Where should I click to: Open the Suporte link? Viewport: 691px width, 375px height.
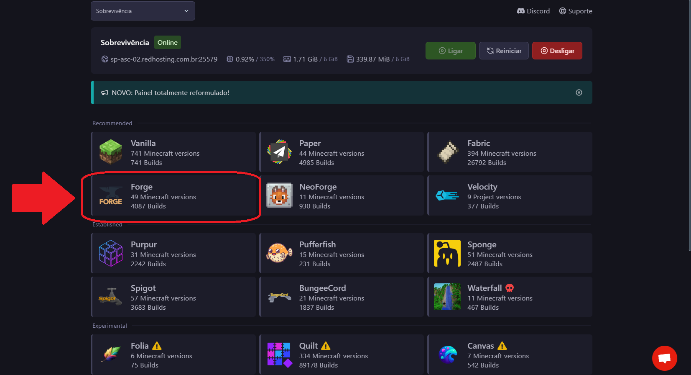click(x=576, y=11)
